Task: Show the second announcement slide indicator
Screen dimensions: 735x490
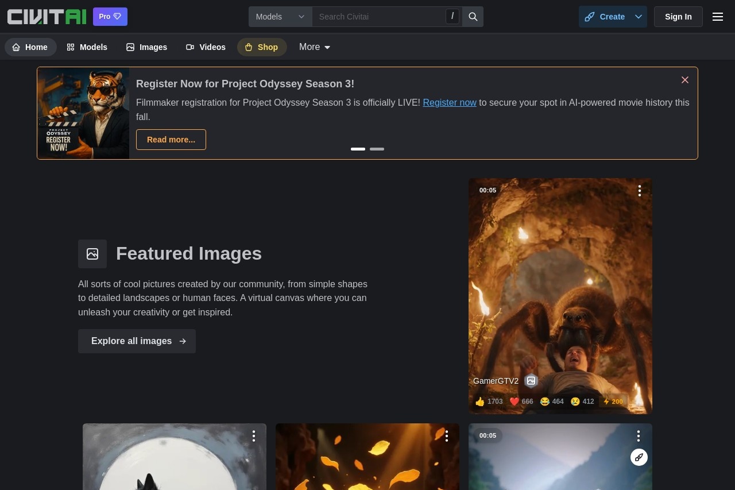Action: (377, 149)
